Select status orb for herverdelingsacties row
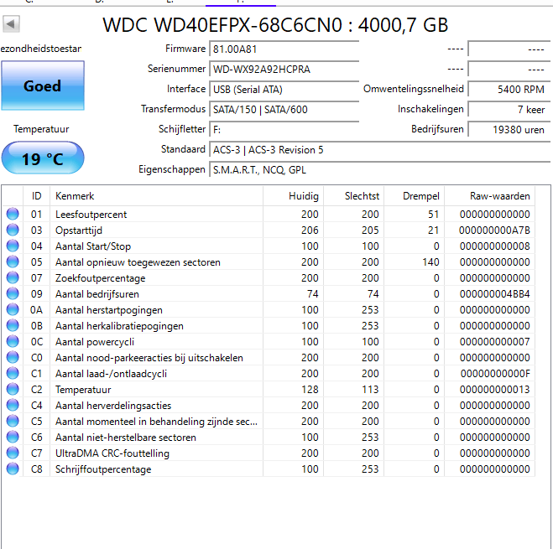The width and height of the screenshot is (553, 549). click(13, 405)
